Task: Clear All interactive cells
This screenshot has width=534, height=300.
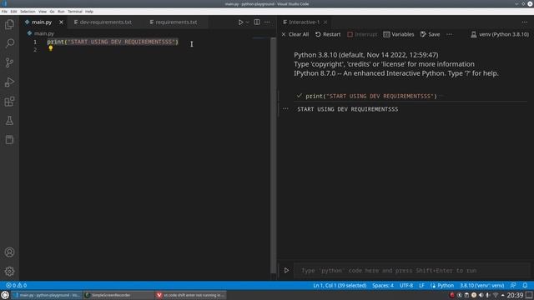Action: pos(295,34)
